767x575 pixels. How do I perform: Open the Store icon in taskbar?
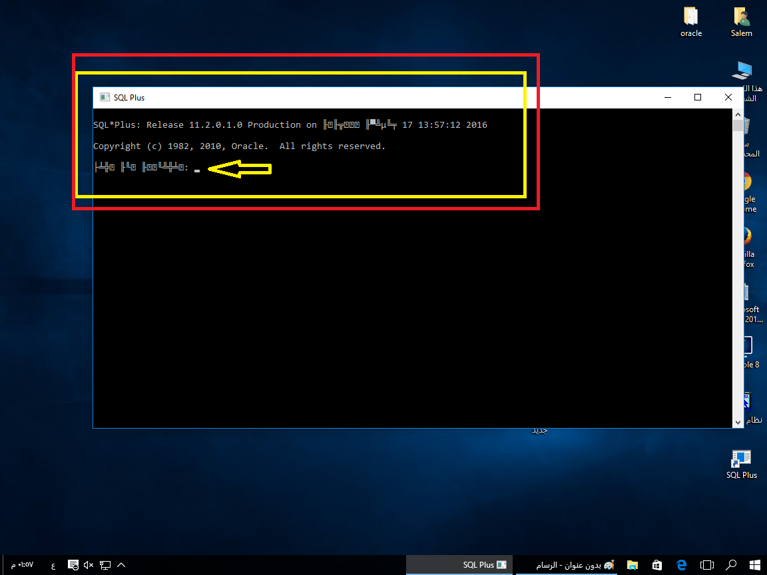pos(656,565)
